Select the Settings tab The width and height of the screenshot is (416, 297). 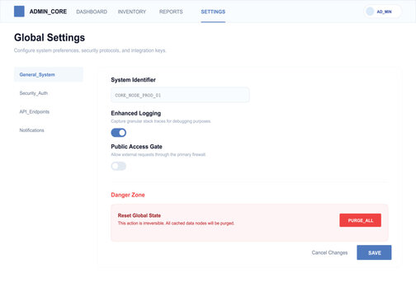coord(213,12)
